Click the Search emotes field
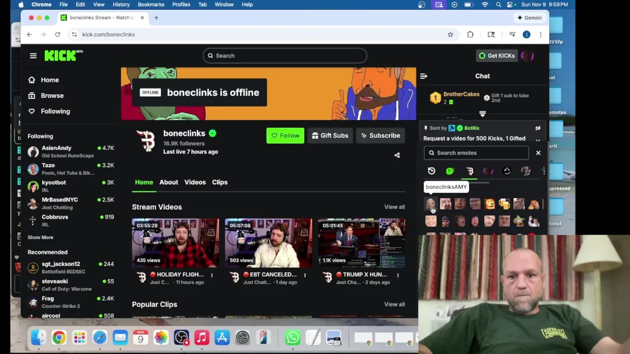This screenshot has width=630, height=354. point(476,153)
